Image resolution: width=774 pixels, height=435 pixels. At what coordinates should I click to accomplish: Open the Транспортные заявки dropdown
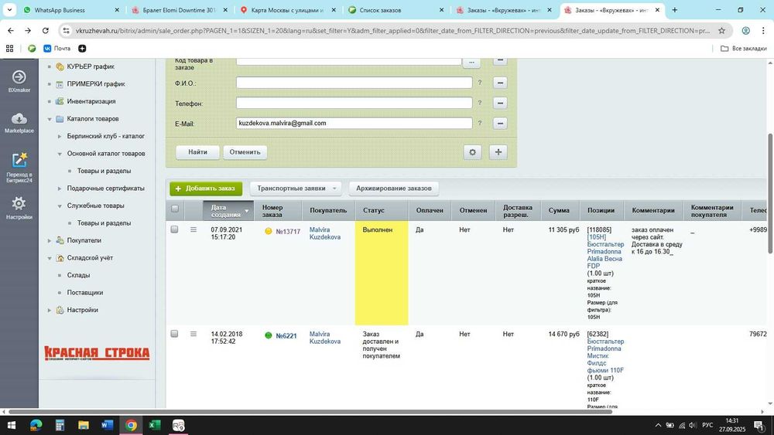click(x=296, y=189)
